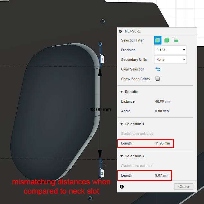This screenshot has height=204, width=204.
Task: Pick the component selection filter icon
Action: (x=176, y=40)
